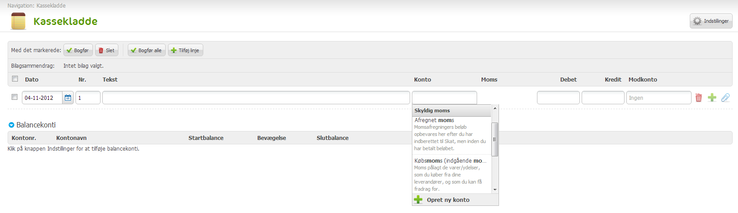This screenshot has width=738, height=213.
Task: Click the red trash icon on row
Action: tap(699, 98)
